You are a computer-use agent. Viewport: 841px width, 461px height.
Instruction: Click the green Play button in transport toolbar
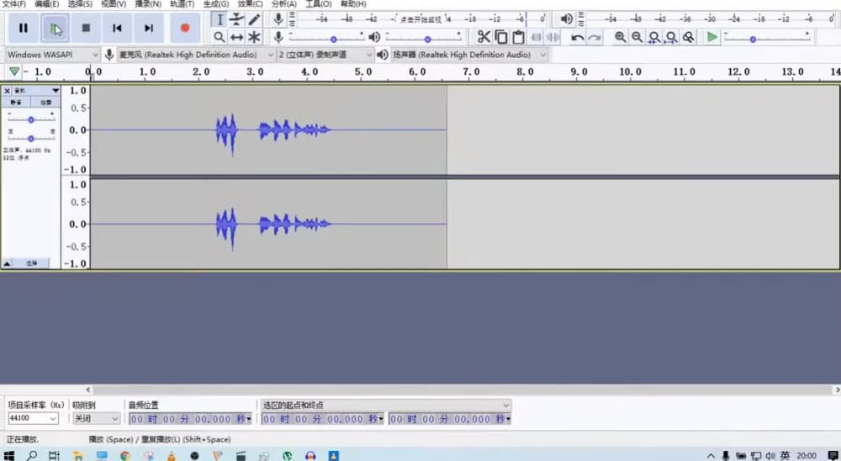pyautogui.click(x=55, y=28)
